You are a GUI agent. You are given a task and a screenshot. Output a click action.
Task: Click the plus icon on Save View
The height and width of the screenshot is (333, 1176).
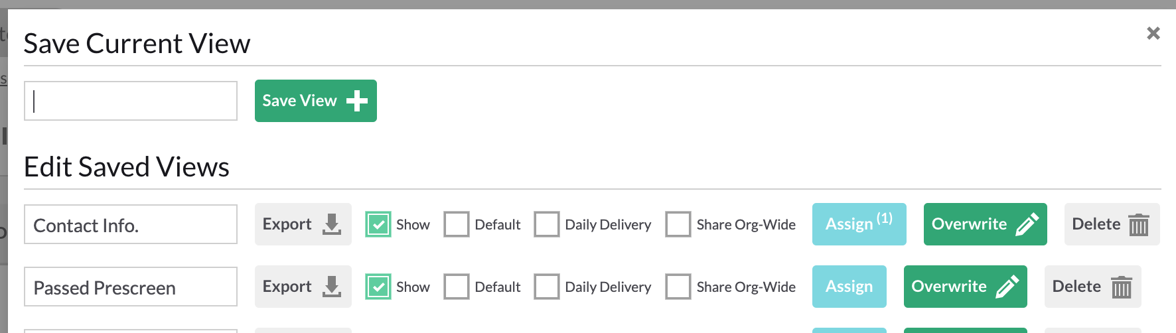[x=357, y=101]
